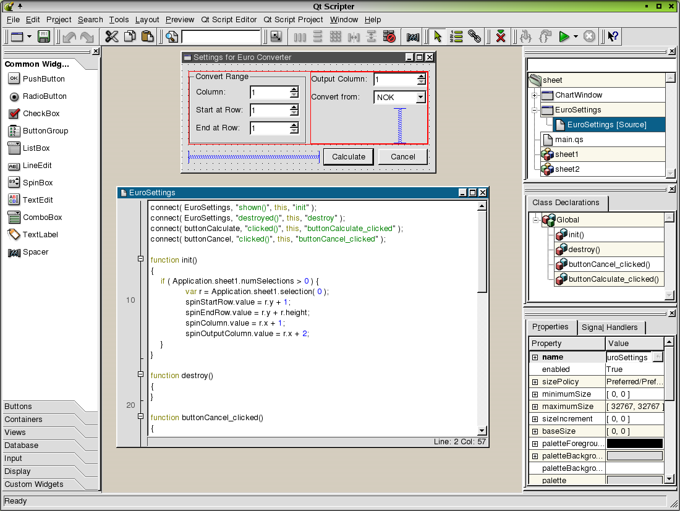Click the Break Layout icon
The width and height of the screenshot is (680, 511).
389,37
